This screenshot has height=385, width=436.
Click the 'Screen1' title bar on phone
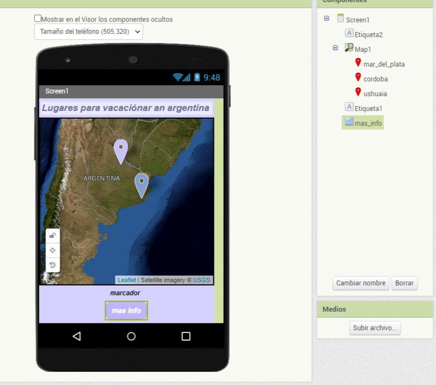(131, 91)
